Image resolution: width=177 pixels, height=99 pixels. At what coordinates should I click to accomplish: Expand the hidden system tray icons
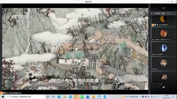(x=140, y=97)
